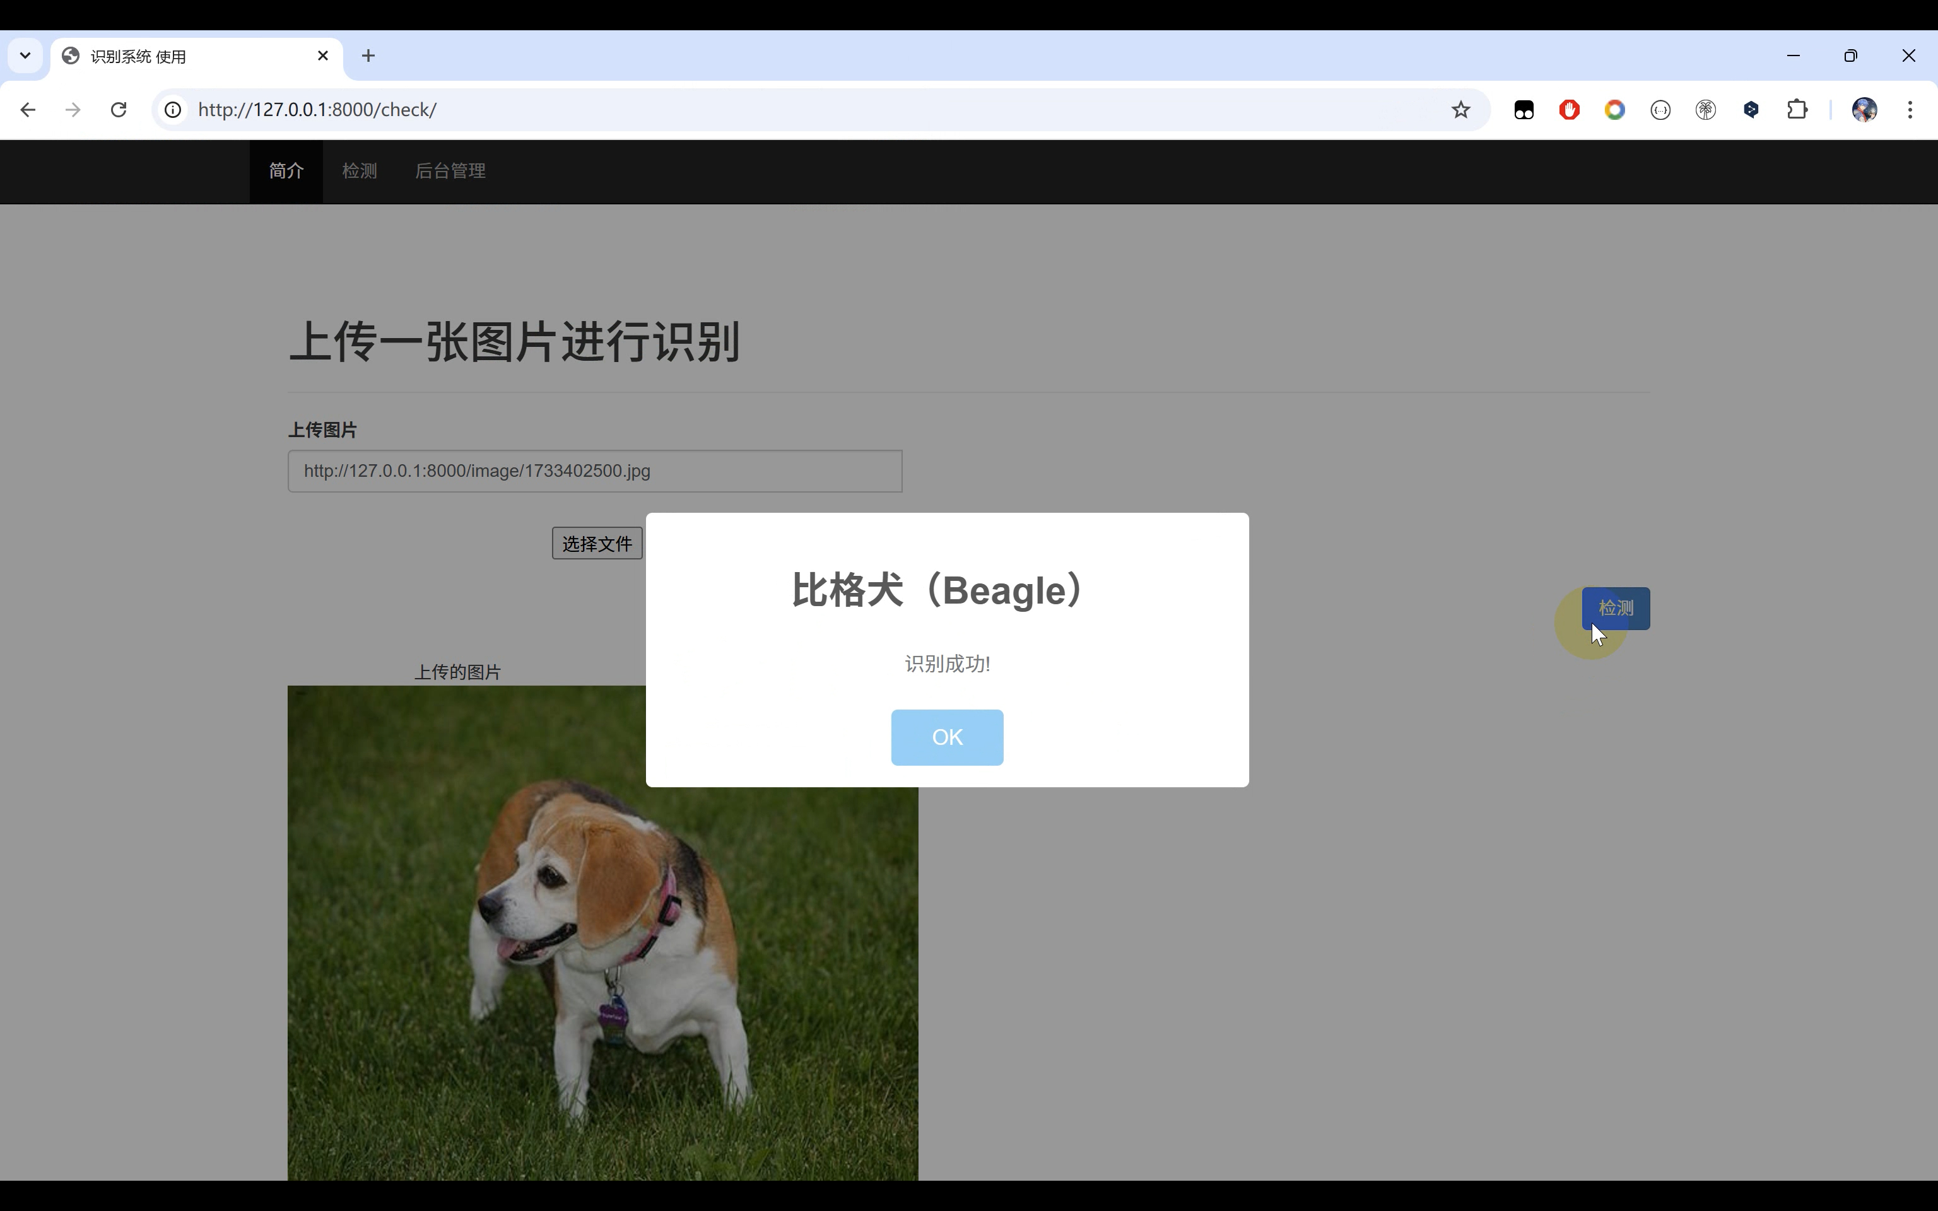
Task: Click the image URL input field
Action: 595,471
